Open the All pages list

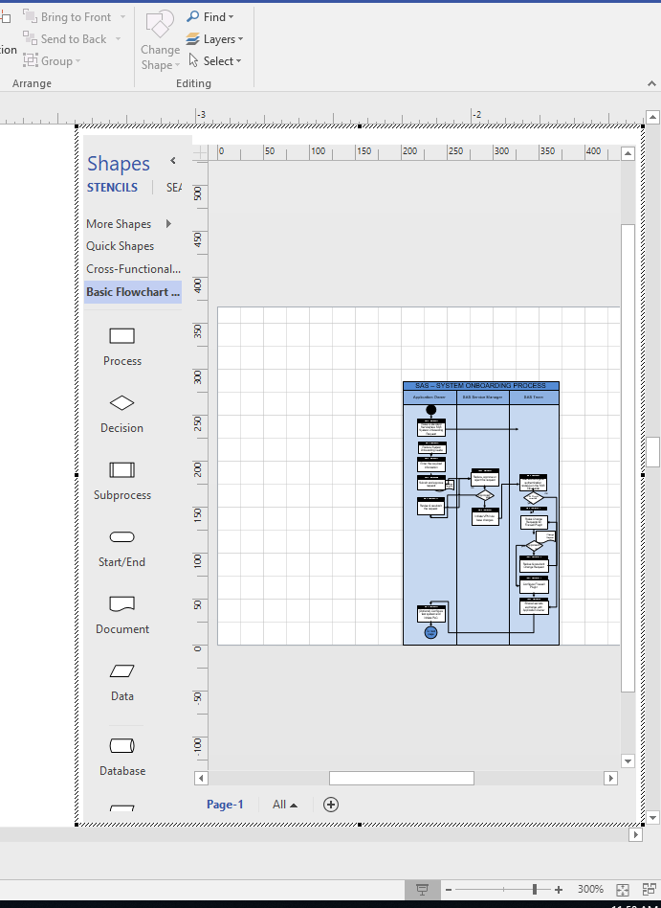(285, 805)
